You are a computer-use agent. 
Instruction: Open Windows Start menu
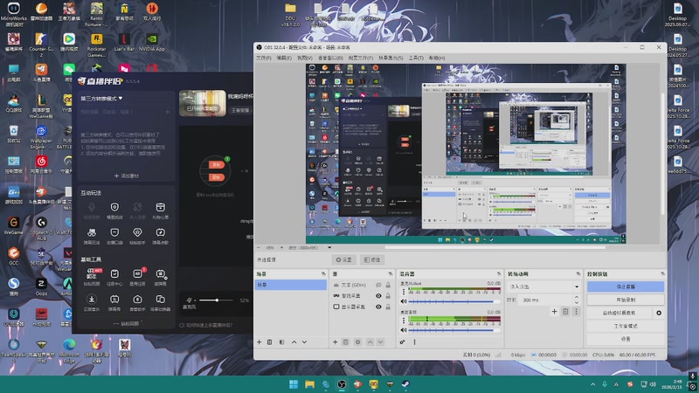tap(294, 384)
